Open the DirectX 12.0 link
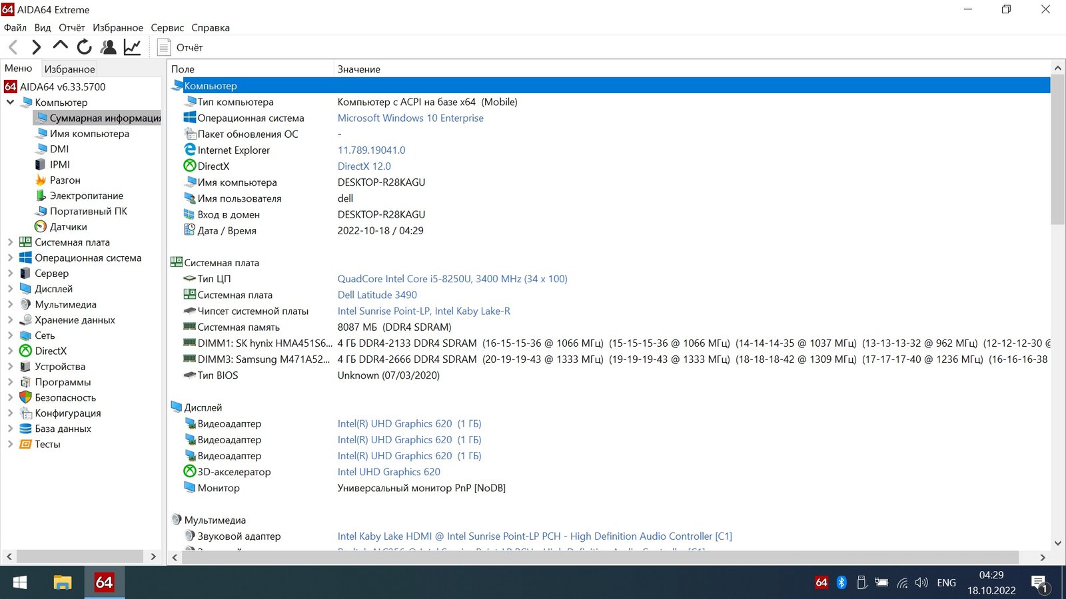The height and width of the screenshot is (599, 1066). tap(364, 166)
